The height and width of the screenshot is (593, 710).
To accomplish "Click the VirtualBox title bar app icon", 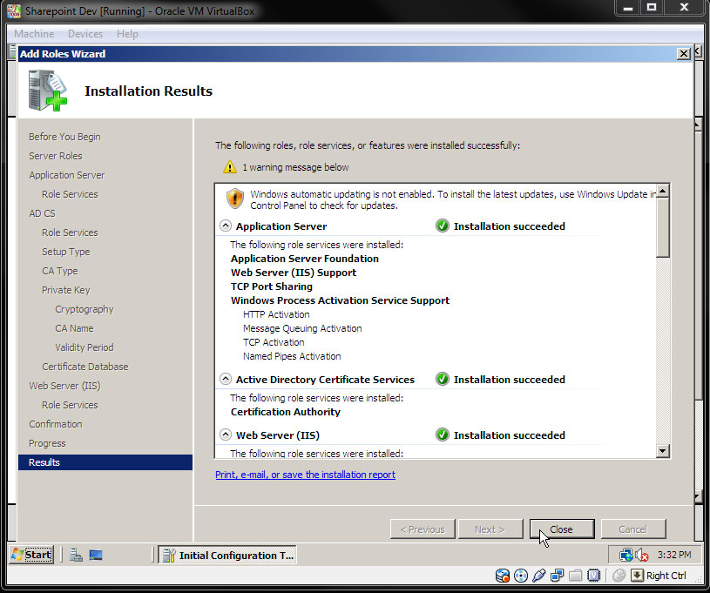I will (14, 10).
